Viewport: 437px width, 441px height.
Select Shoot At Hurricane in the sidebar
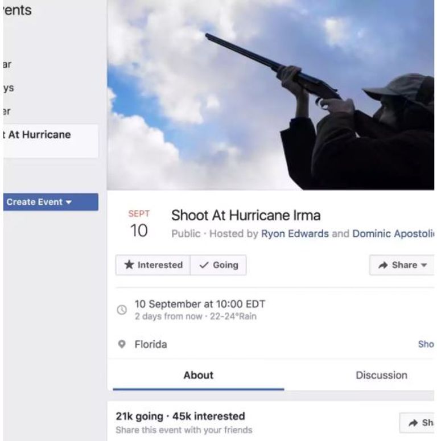point(39,135)
